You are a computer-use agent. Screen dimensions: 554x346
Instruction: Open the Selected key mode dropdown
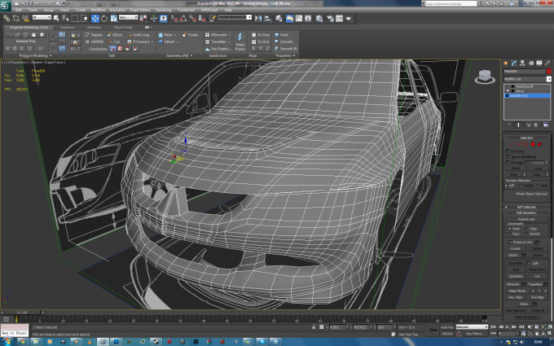tap(472, 327)
